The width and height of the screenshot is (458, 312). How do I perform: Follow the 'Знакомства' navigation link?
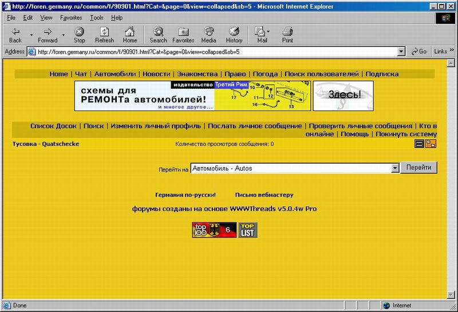(x=198, y=74)
